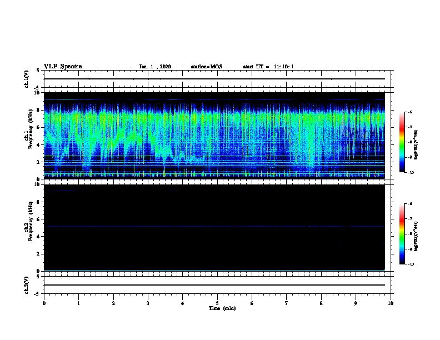This screenshot has width=440, height=340.
Task: Click the time axis tick label "5"
Action: coord(217,303)
